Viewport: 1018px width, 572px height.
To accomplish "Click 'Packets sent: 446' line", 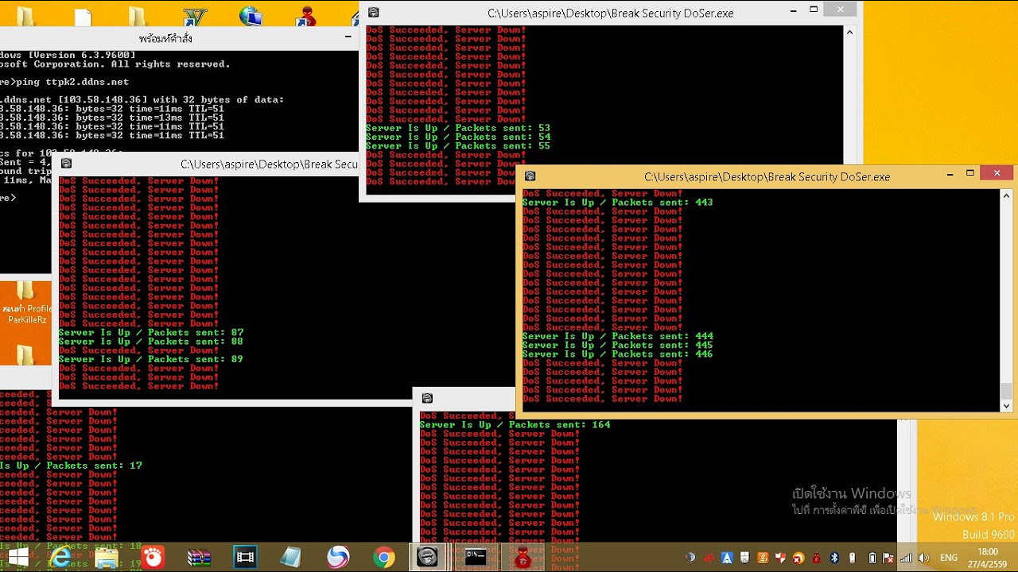I will [617, 354].
